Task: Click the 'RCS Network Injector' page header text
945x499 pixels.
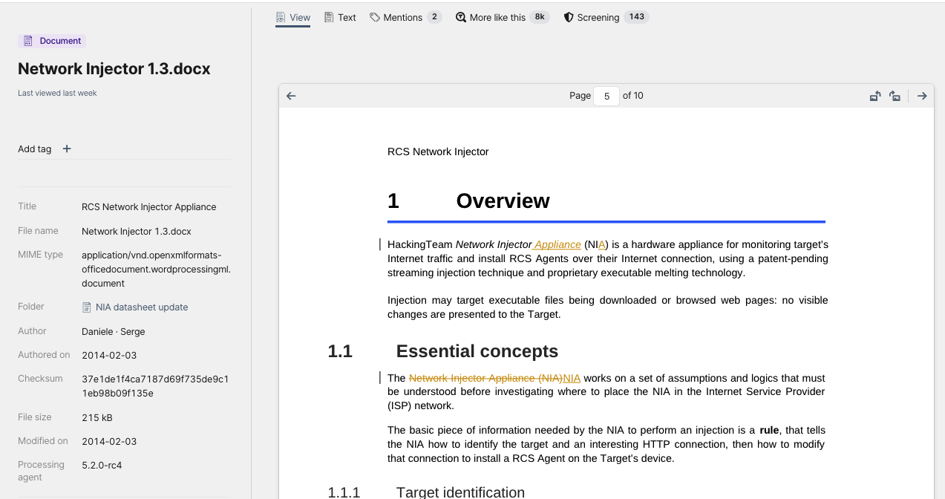Action: (x=438, y=152)
